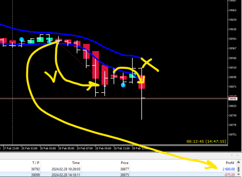242x177 pixels.
Task: Select the price cell 38875
Action: (x=125, y=175)
